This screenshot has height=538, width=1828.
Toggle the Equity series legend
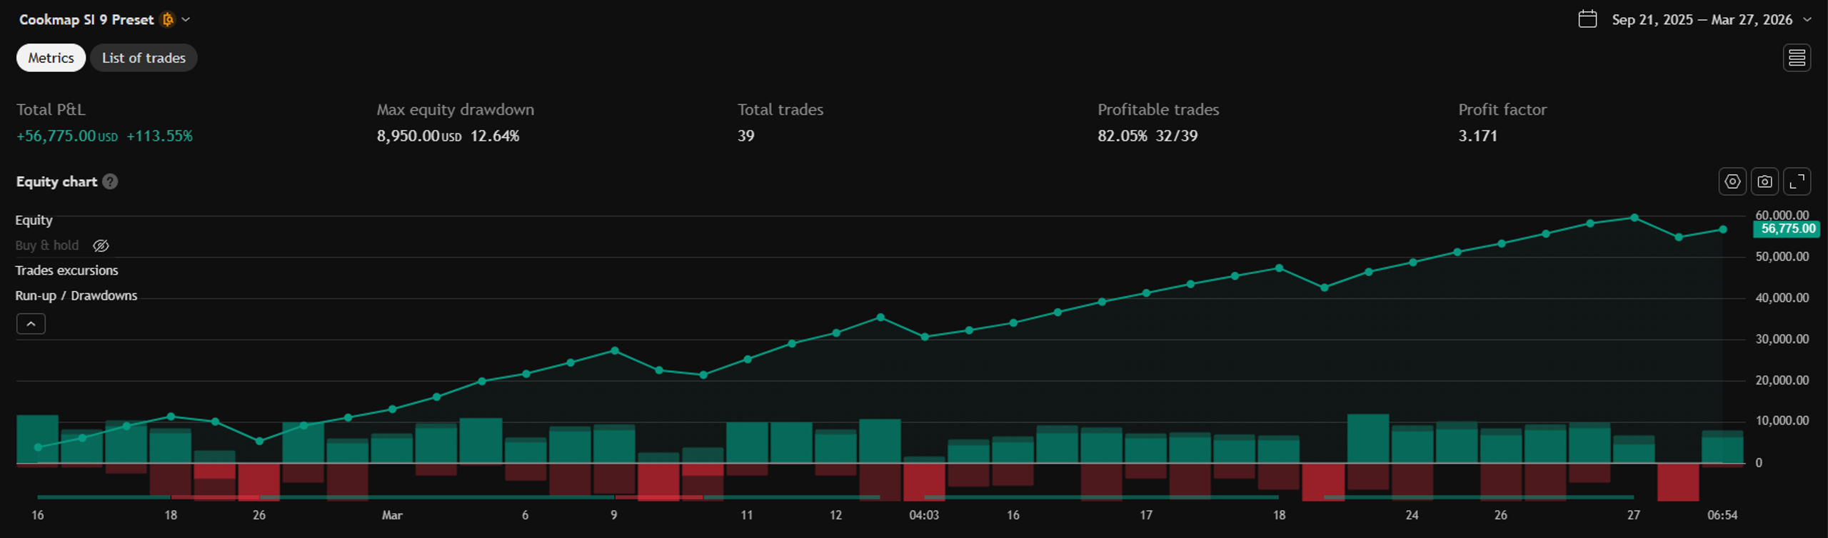click(x=34, y=220)
